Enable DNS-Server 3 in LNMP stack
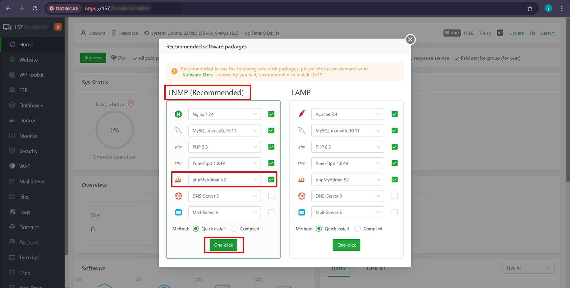This screenshot has width=570, height=288. coord(271,196)
